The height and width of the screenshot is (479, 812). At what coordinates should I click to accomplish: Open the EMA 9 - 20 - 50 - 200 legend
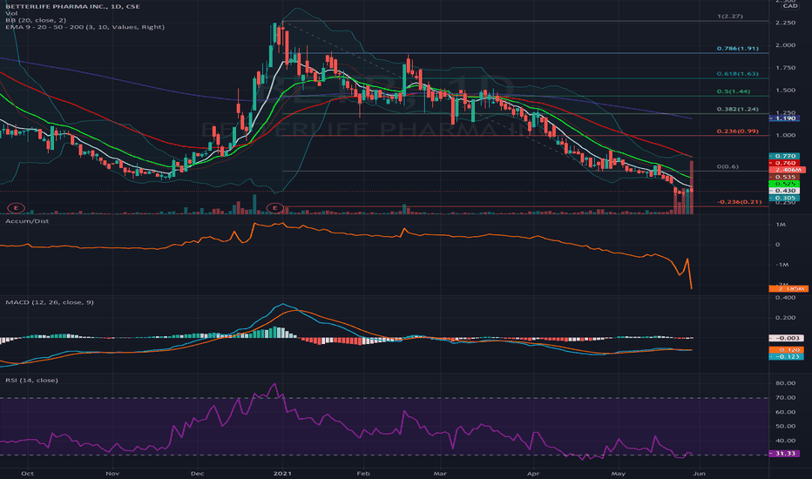pos(85,27)
